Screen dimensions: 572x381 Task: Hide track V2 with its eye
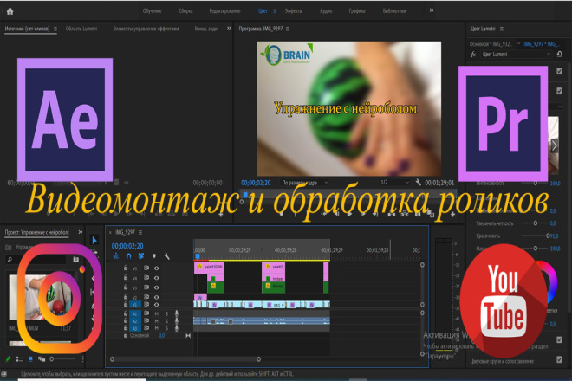click(x=157, y=297)
